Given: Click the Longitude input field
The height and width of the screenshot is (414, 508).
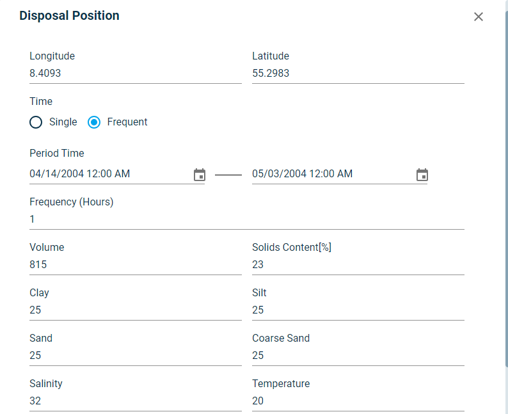Looking at the screenshot, I should click(135, 74).
